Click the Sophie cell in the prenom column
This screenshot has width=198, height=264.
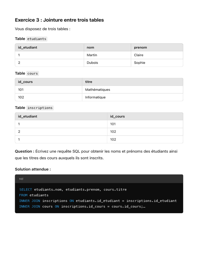coord(157,63)
